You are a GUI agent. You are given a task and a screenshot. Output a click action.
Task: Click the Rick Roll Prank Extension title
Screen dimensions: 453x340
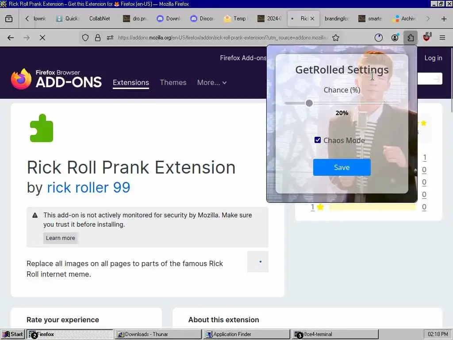click(x=131, y=167)
